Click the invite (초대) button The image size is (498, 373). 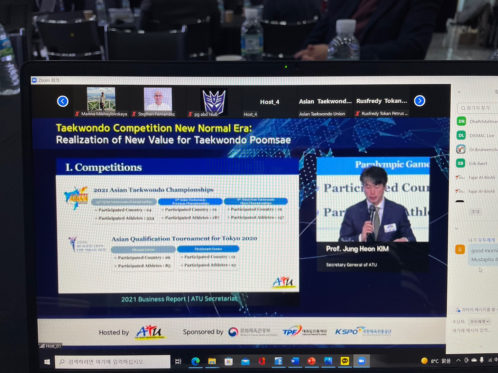[475, 212]
